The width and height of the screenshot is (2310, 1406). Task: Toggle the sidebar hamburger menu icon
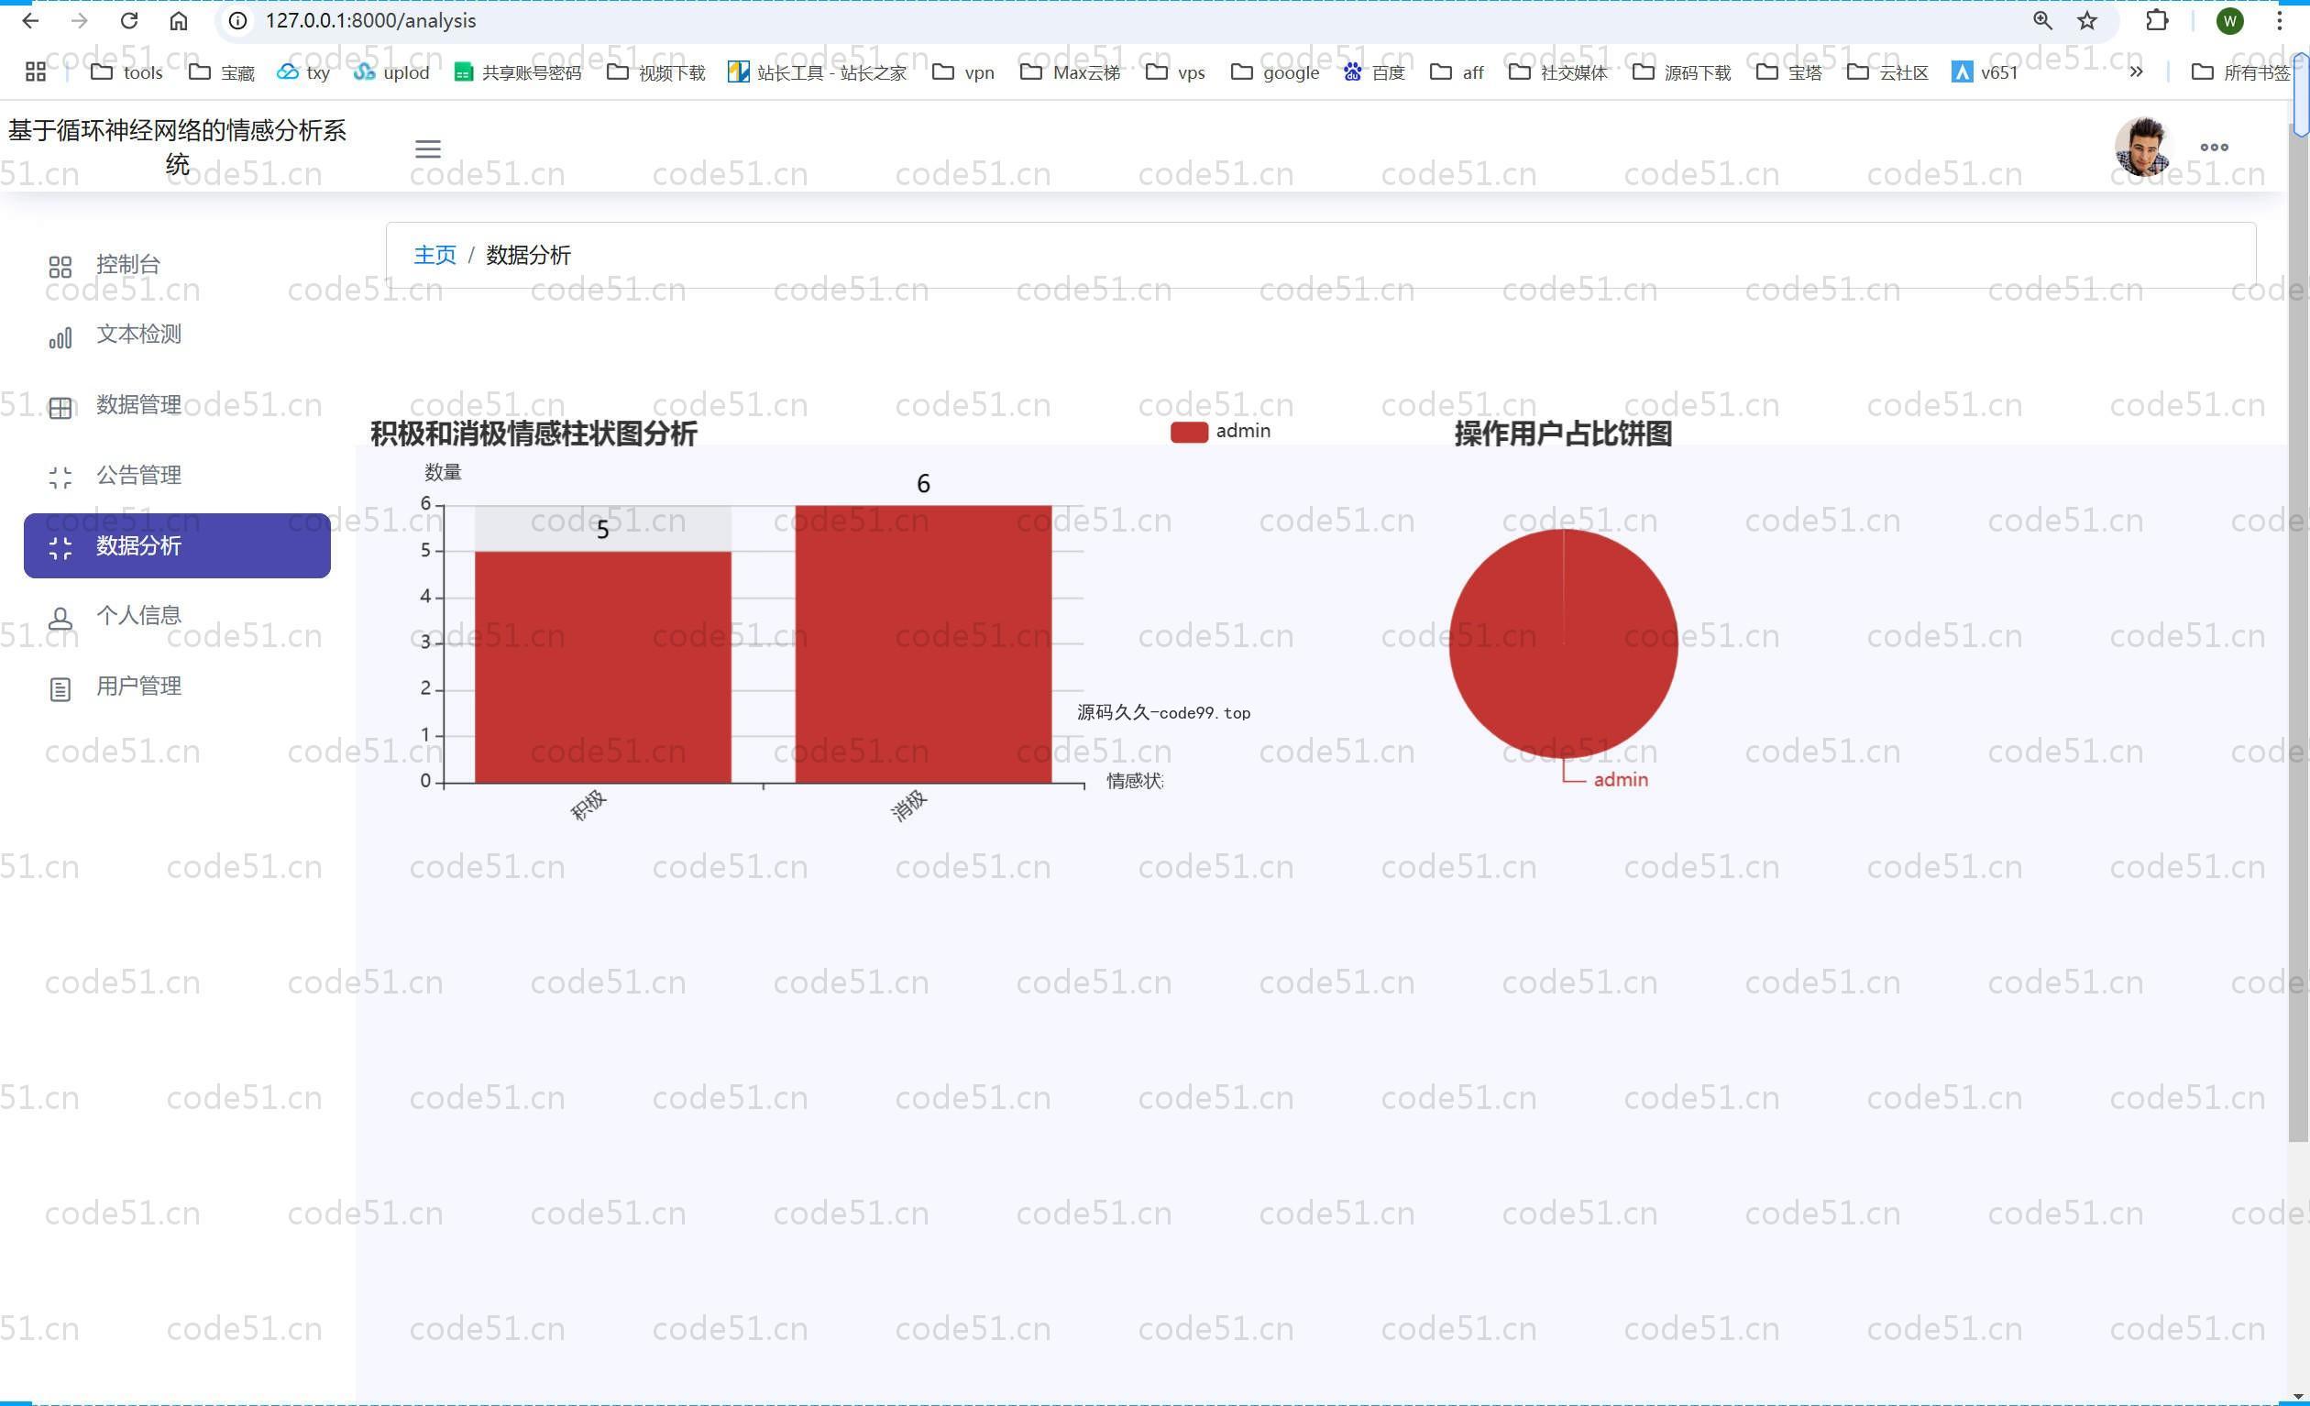[427, 148]
